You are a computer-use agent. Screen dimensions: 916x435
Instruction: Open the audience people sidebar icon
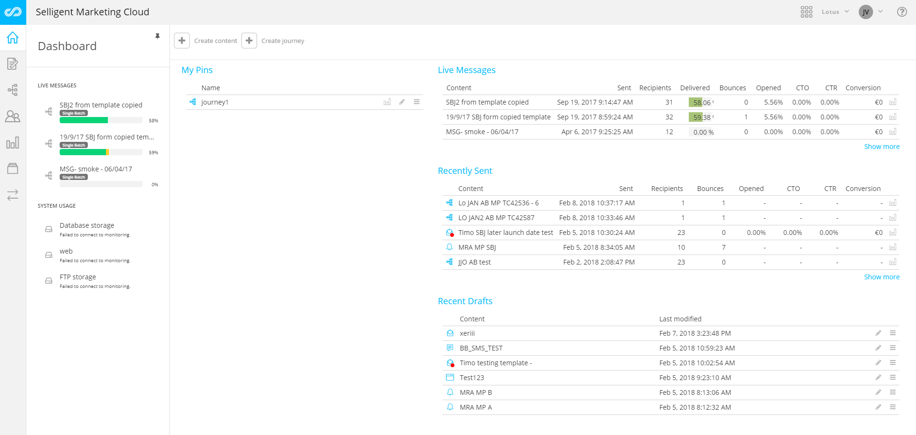pos(13,116)
